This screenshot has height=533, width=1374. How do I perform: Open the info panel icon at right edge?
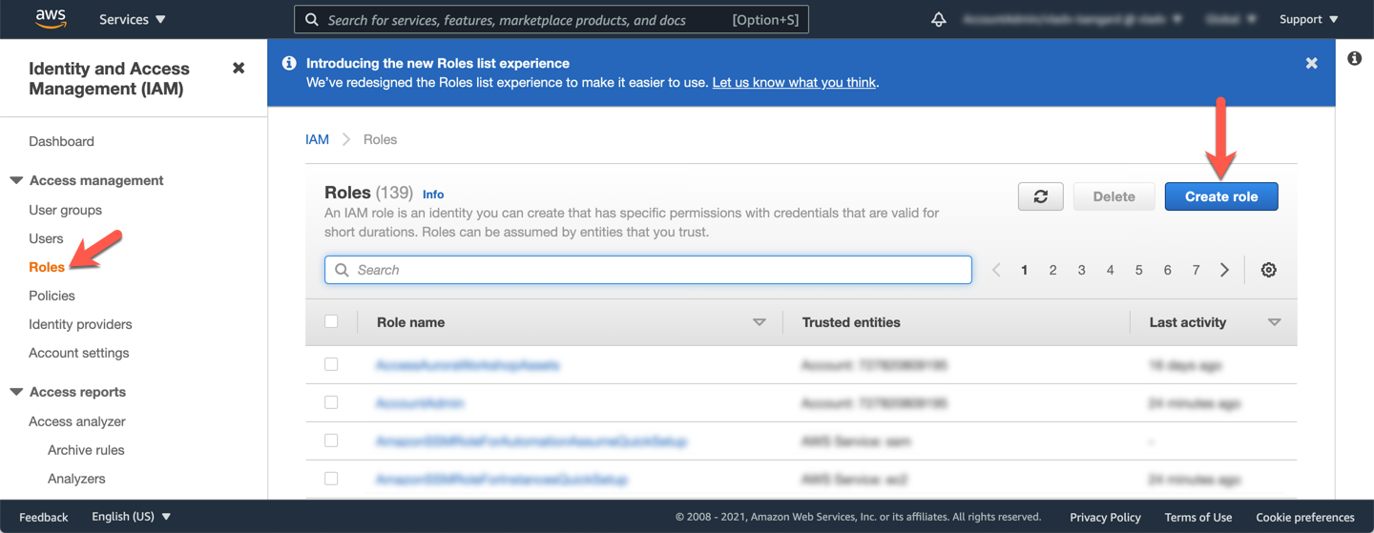tap(1354, 59)
